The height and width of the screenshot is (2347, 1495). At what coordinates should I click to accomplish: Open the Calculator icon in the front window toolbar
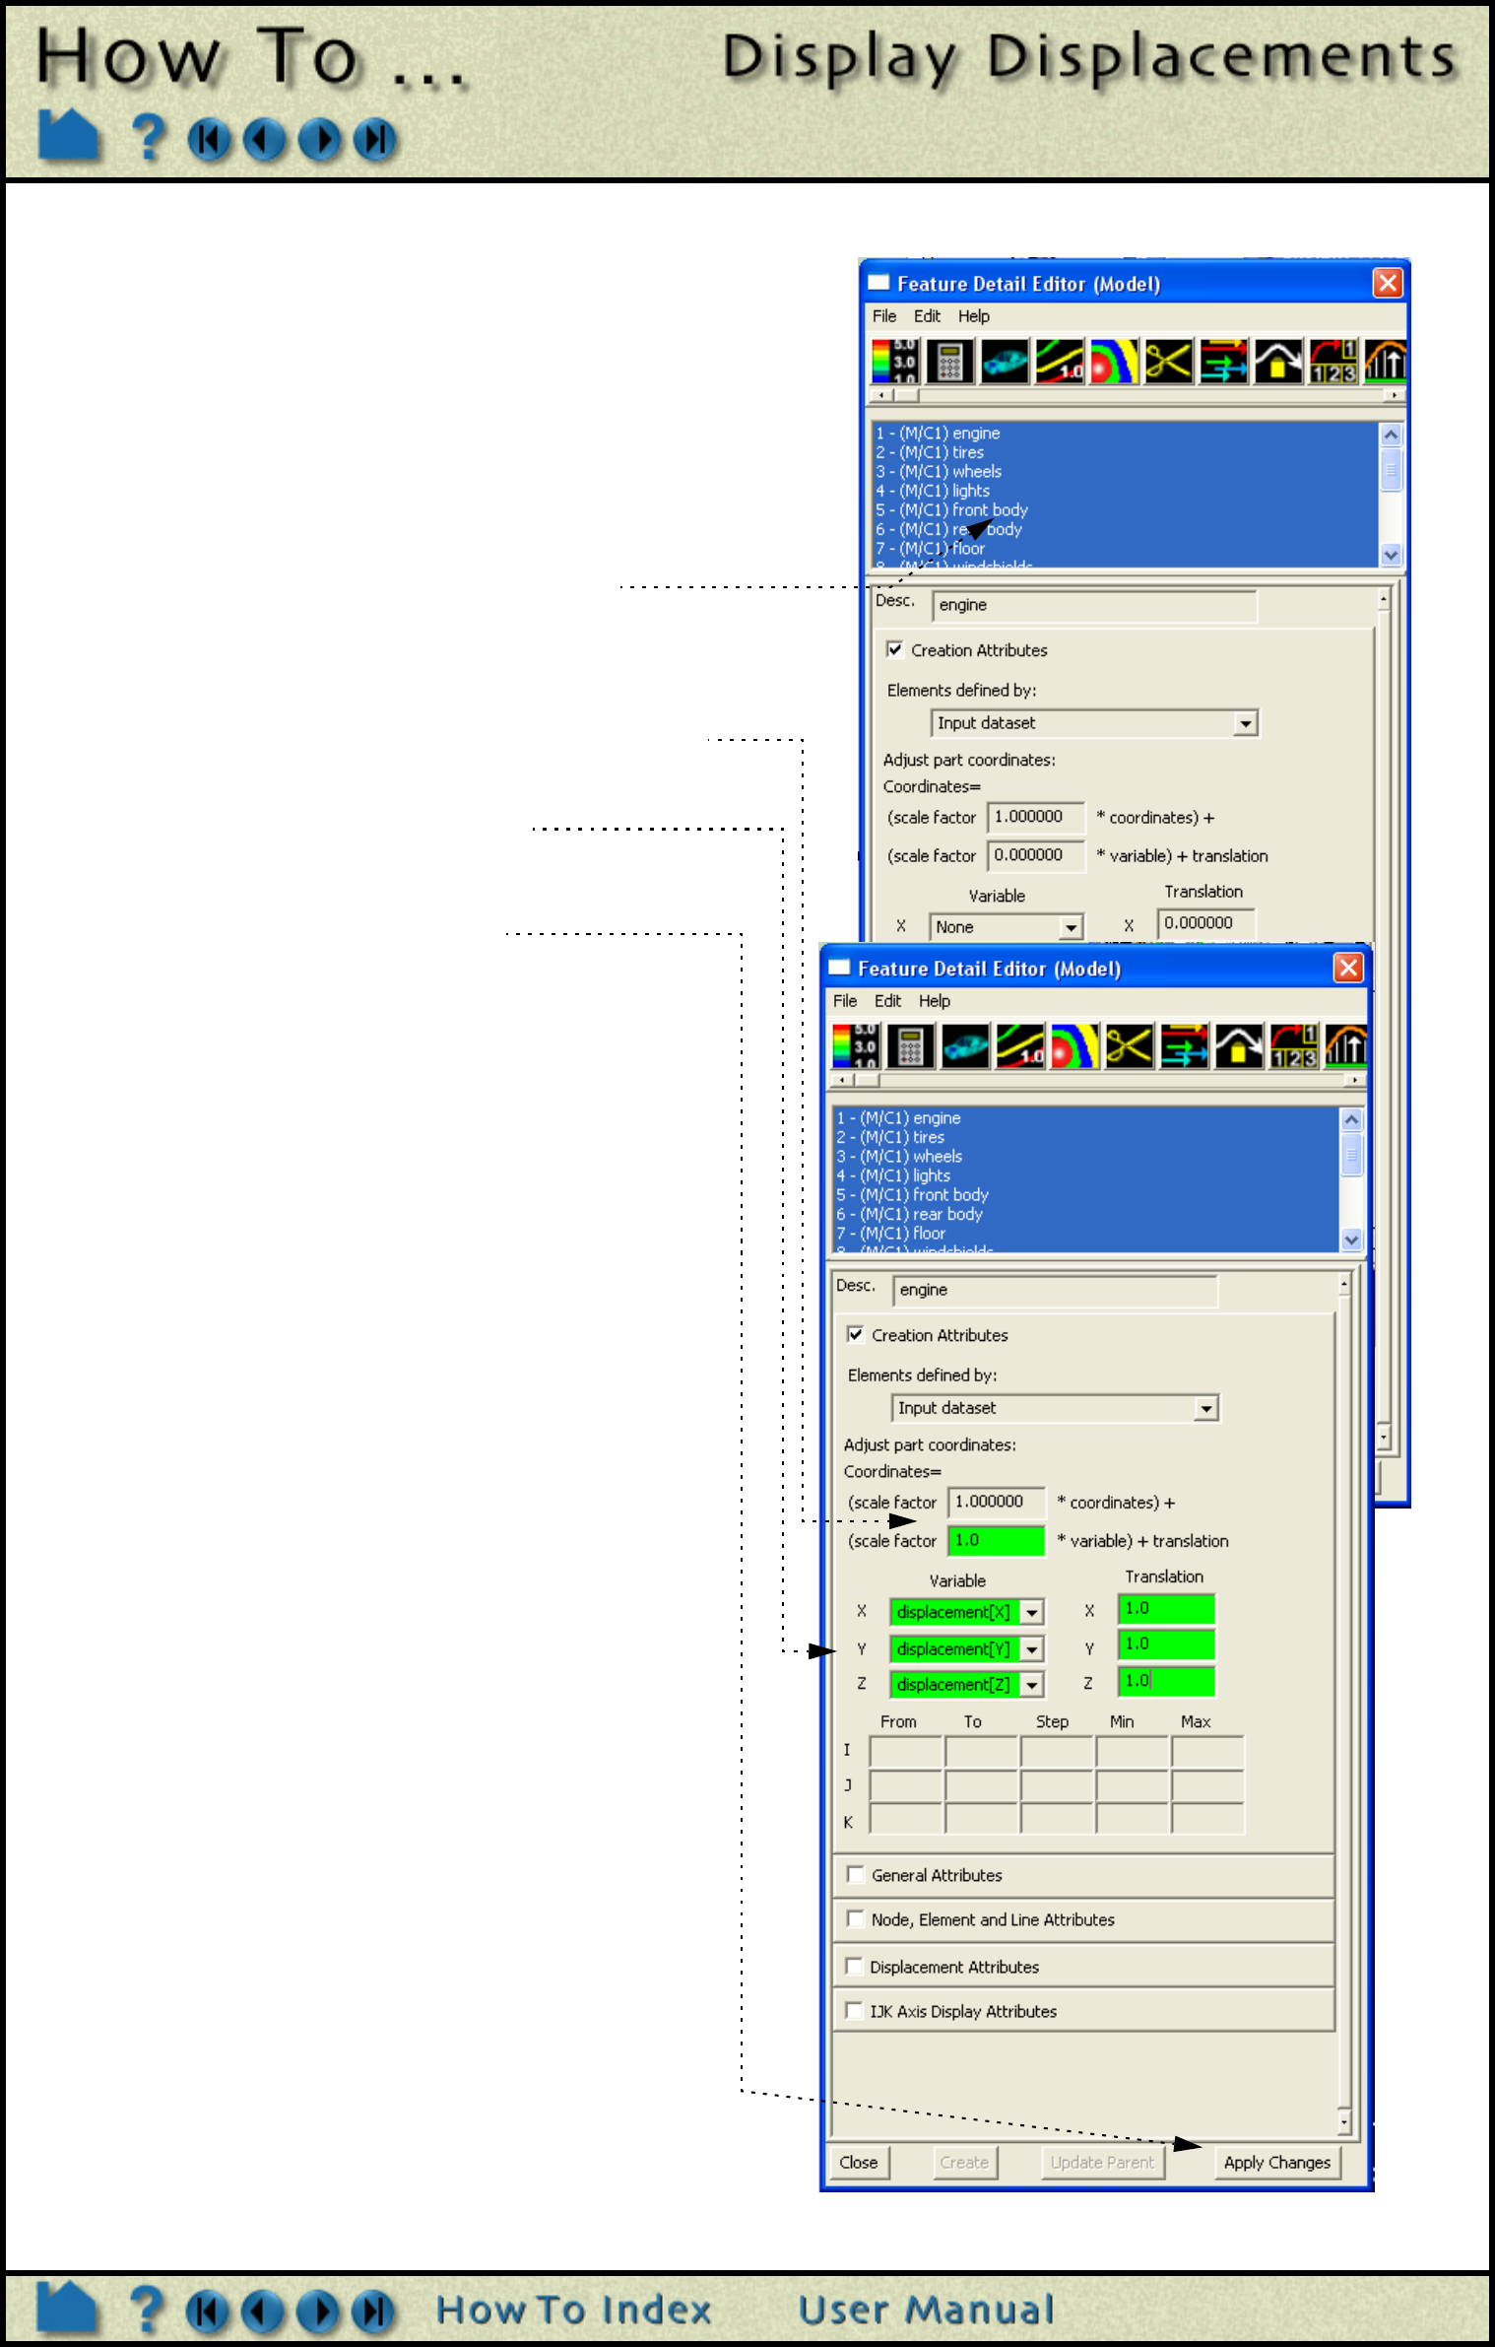911,1045
